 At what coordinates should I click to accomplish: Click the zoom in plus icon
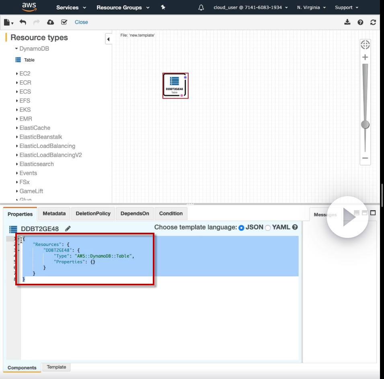[365, 57]
